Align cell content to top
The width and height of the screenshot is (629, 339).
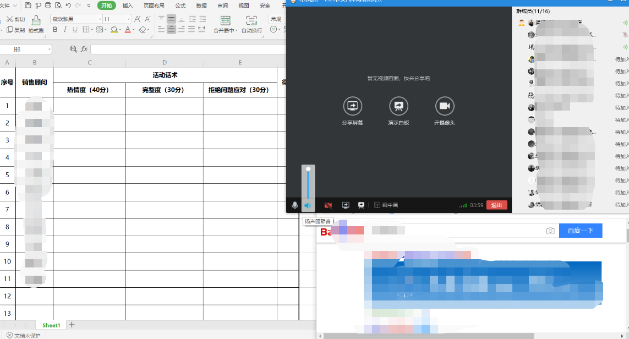coord(161,19)
